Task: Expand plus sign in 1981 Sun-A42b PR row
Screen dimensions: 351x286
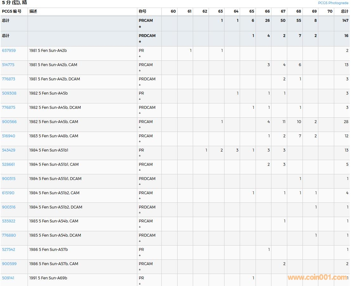Action: [140, 56]
